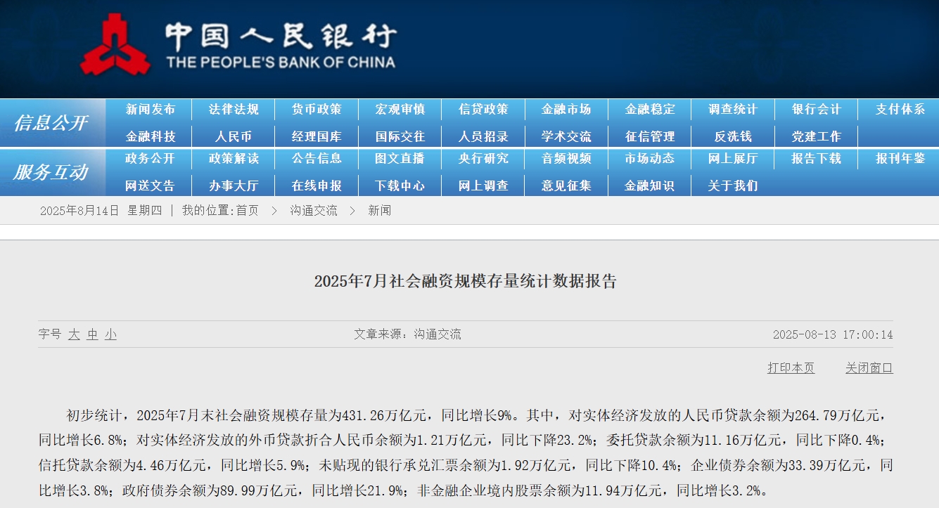This screenshot has width=939, height=508.
Task: Open 政务公开 in service menu
Action: (x=150, y=159)
